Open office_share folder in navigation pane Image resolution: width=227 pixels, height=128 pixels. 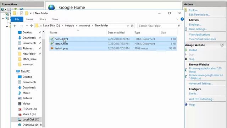(x=29, y=59)
